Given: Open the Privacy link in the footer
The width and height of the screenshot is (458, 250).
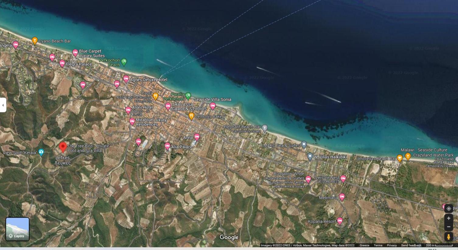Looking at the screenshot, I should pyautogui.click(x=392, y=245).
